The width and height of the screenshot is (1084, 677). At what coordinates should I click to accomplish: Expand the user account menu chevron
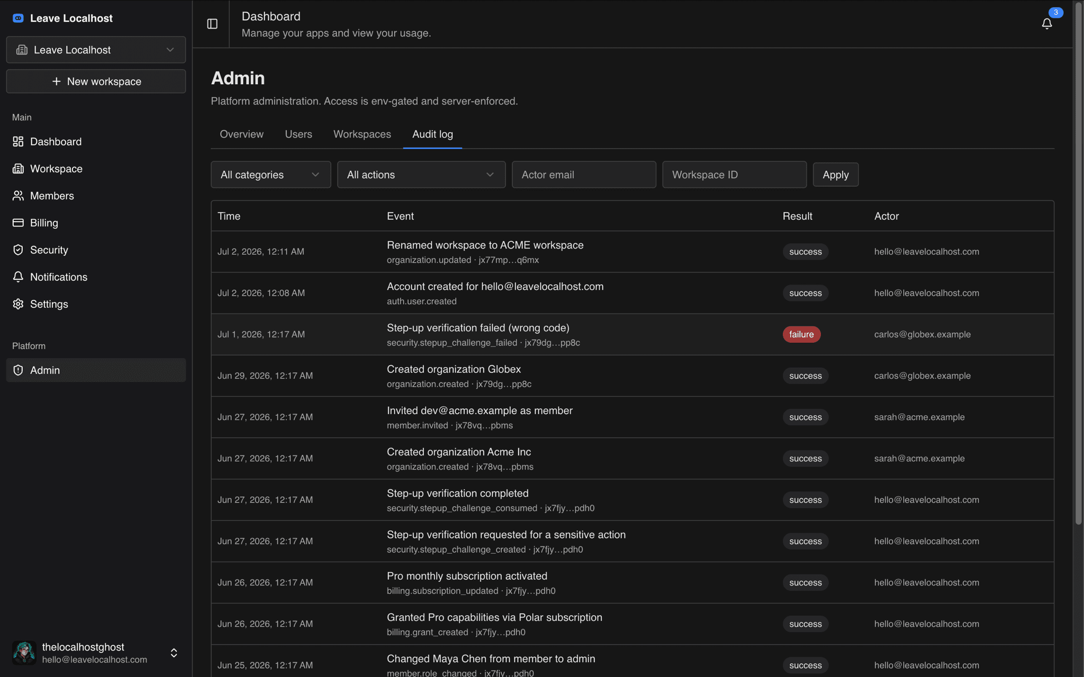pyautogui.click(x=174, y=653)
